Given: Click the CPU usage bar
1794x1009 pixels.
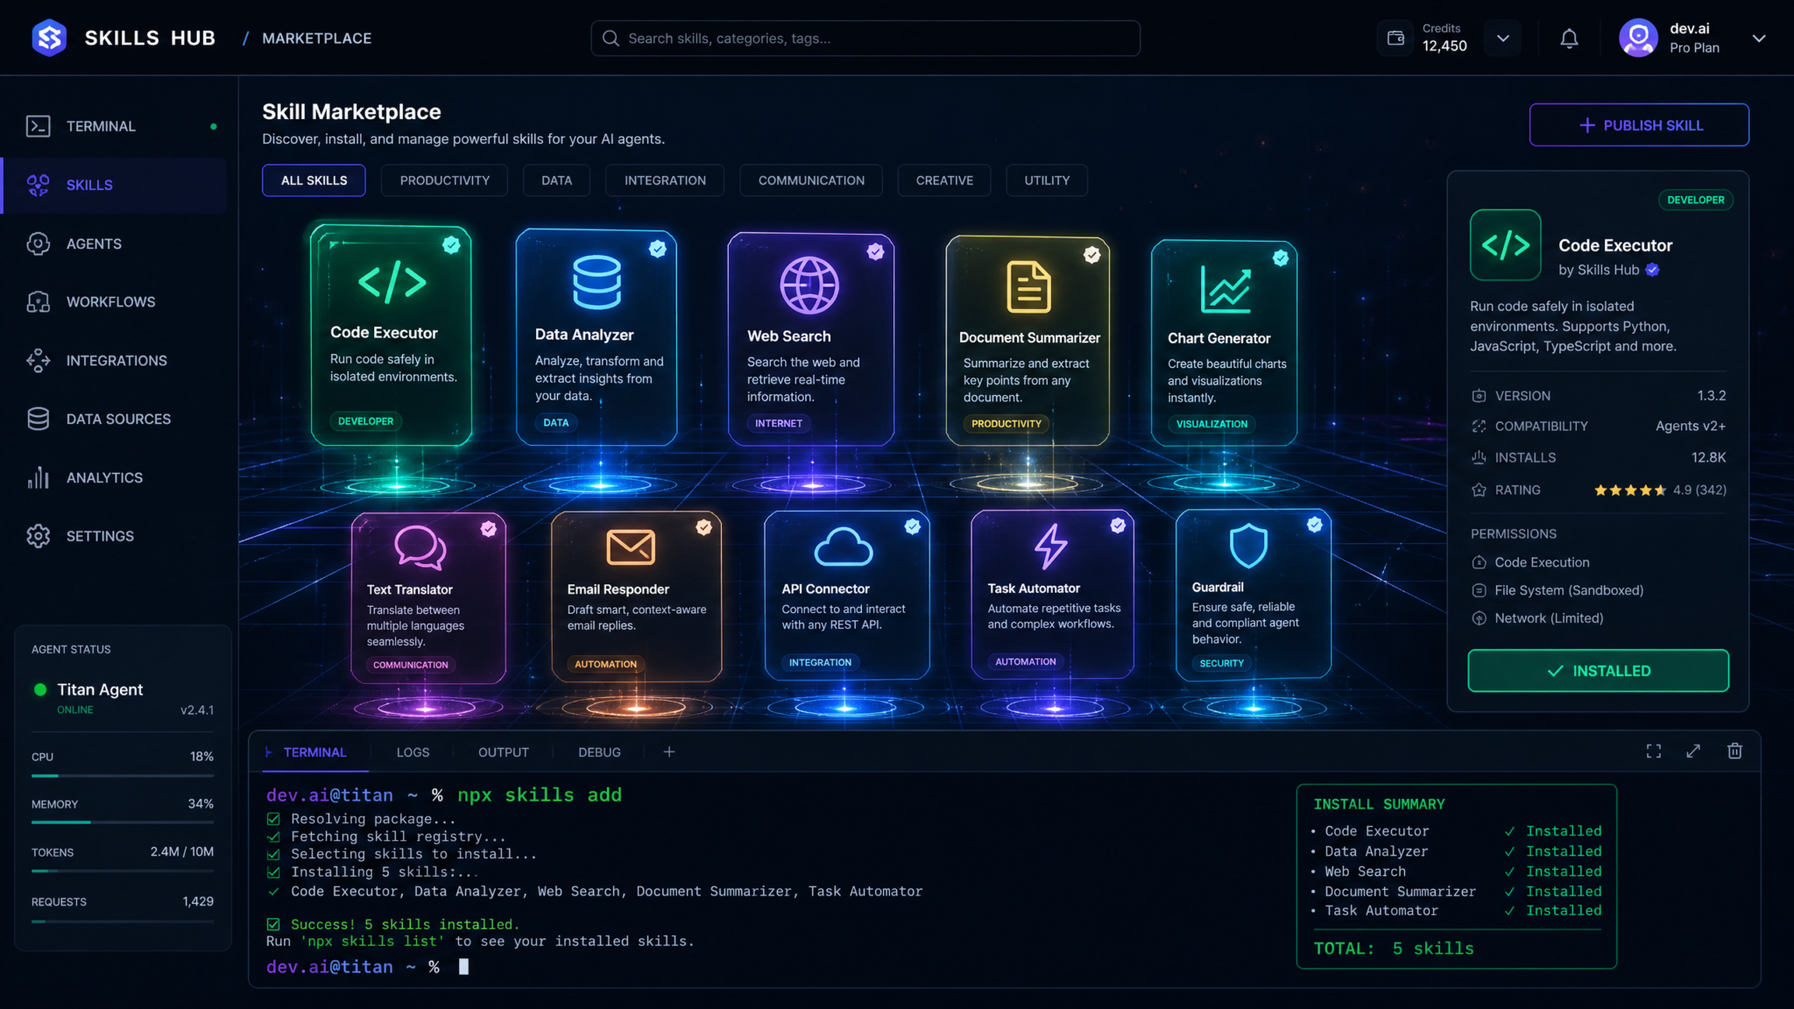Looking at the screenshot, I should click(123, 776).
